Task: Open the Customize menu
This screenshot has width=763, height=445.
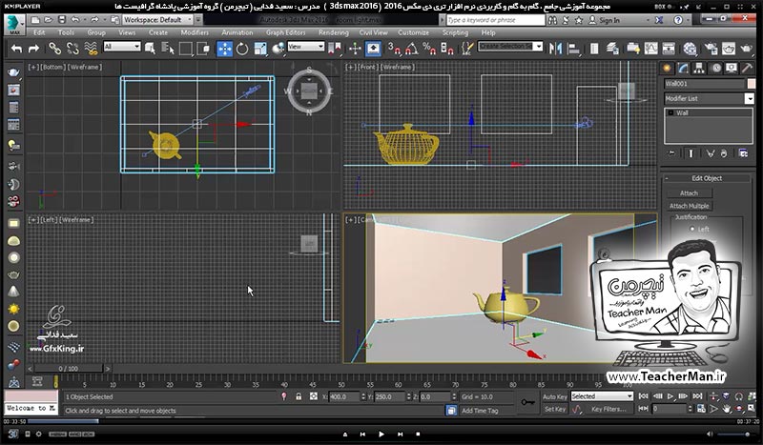Action: click(413, 32)
